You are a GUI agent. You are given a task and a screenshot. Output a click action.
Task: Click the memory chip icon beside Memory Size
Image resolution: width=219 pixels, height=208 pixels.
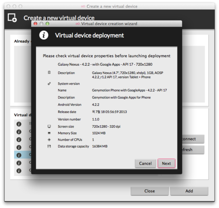tap(49, 133)
